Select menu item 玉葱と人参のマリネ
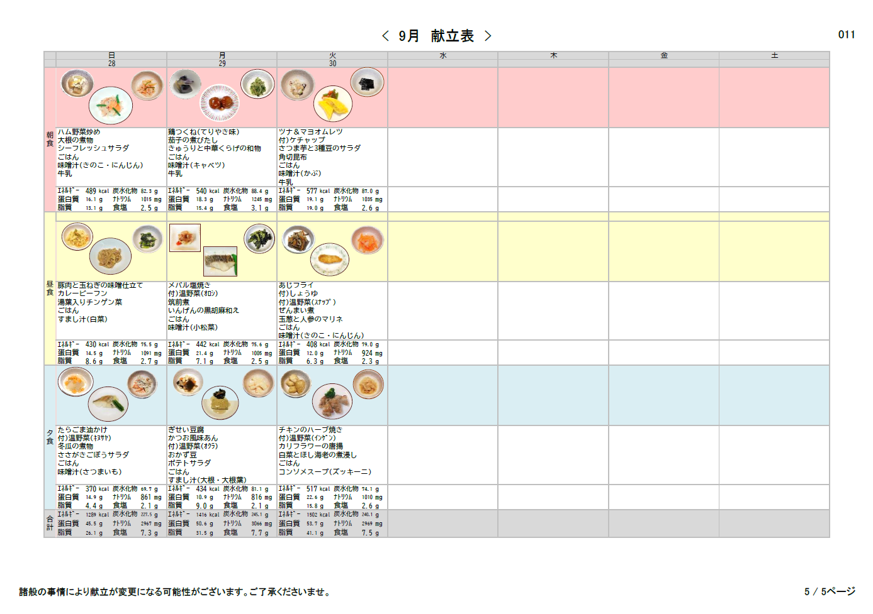Viewport: 873px width, 614px height. tap(310, 319)
